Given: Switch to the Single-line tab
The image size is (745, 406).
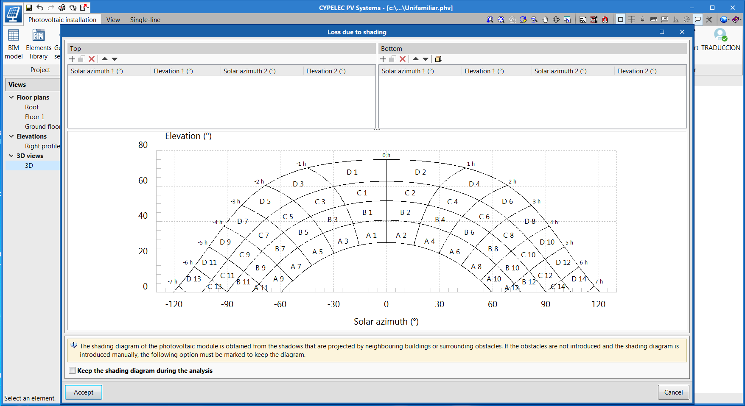Looking at the screenshot, I should click(145, 19).
